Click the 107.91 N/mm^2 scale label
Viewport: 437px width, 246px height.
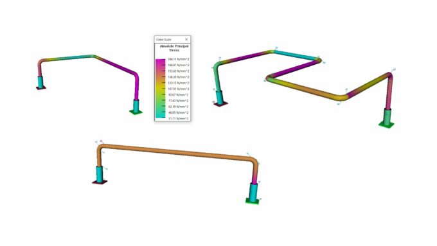tap(179, 89)
